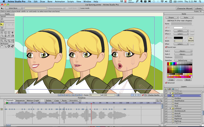Screen dimensions: 204x127
Task: Click the Reset button below swatches
Action: tap(188, 80)
